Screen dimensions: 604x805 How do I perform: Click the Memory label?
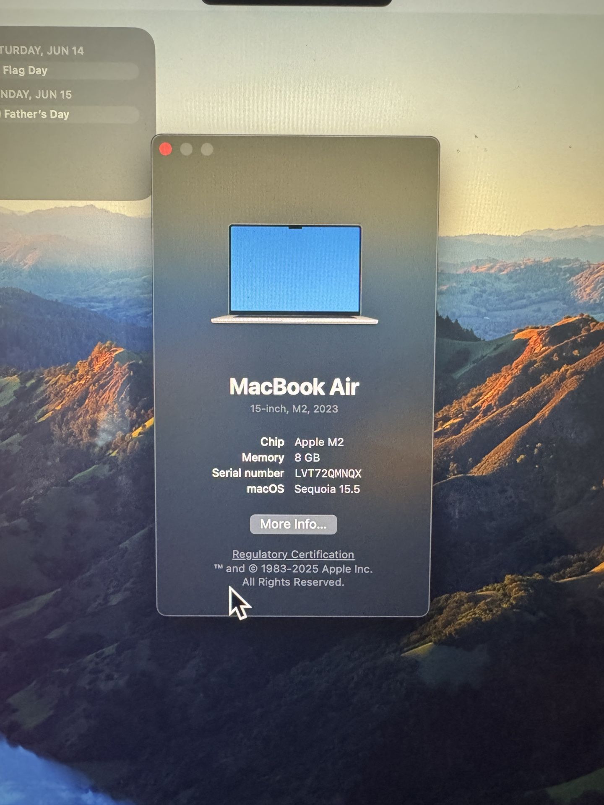(x=263, y=457)
